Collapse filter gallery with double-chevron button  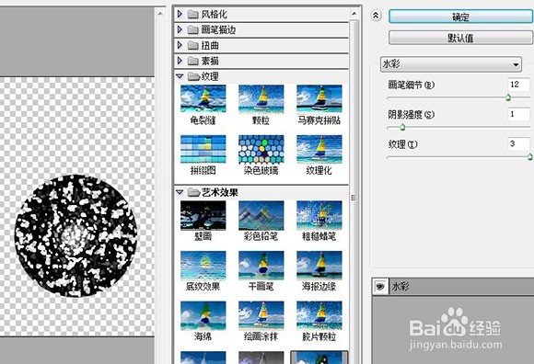pyautogui.click(x=376, y=16)
